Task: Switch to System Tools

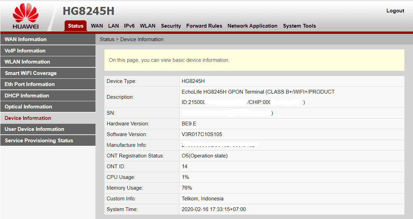Action: click(x=299, y=26)
